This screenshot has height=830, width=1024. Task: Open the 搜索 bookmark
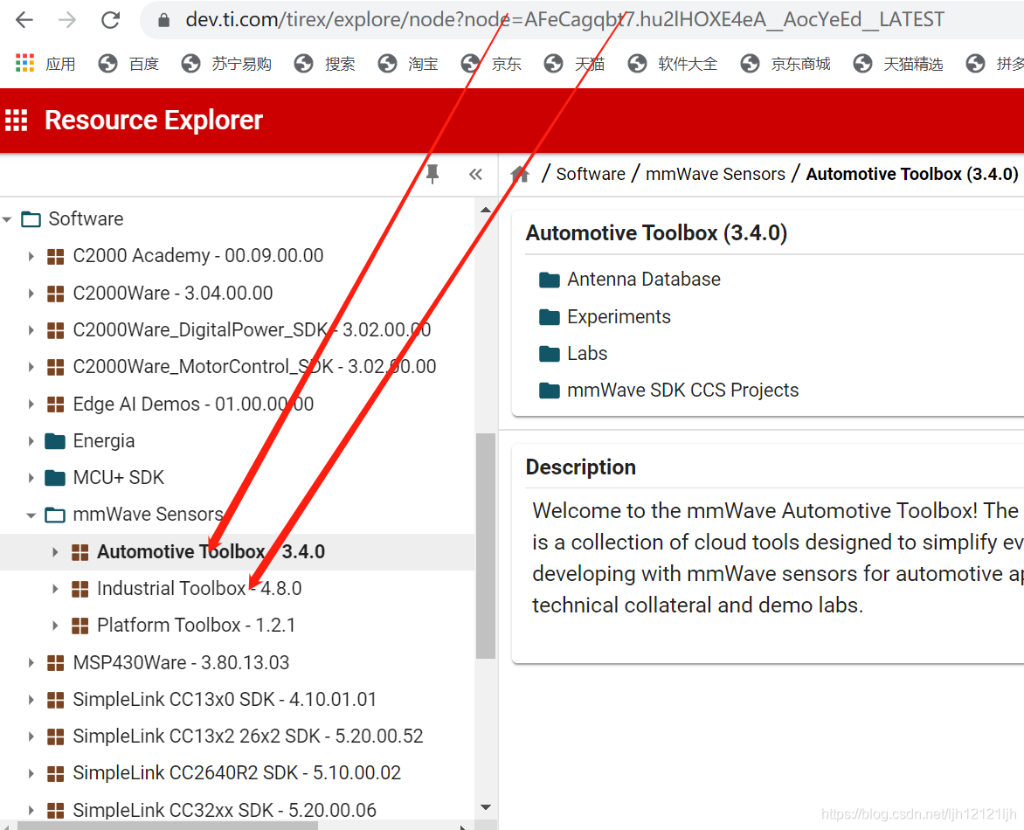(324, 64)
